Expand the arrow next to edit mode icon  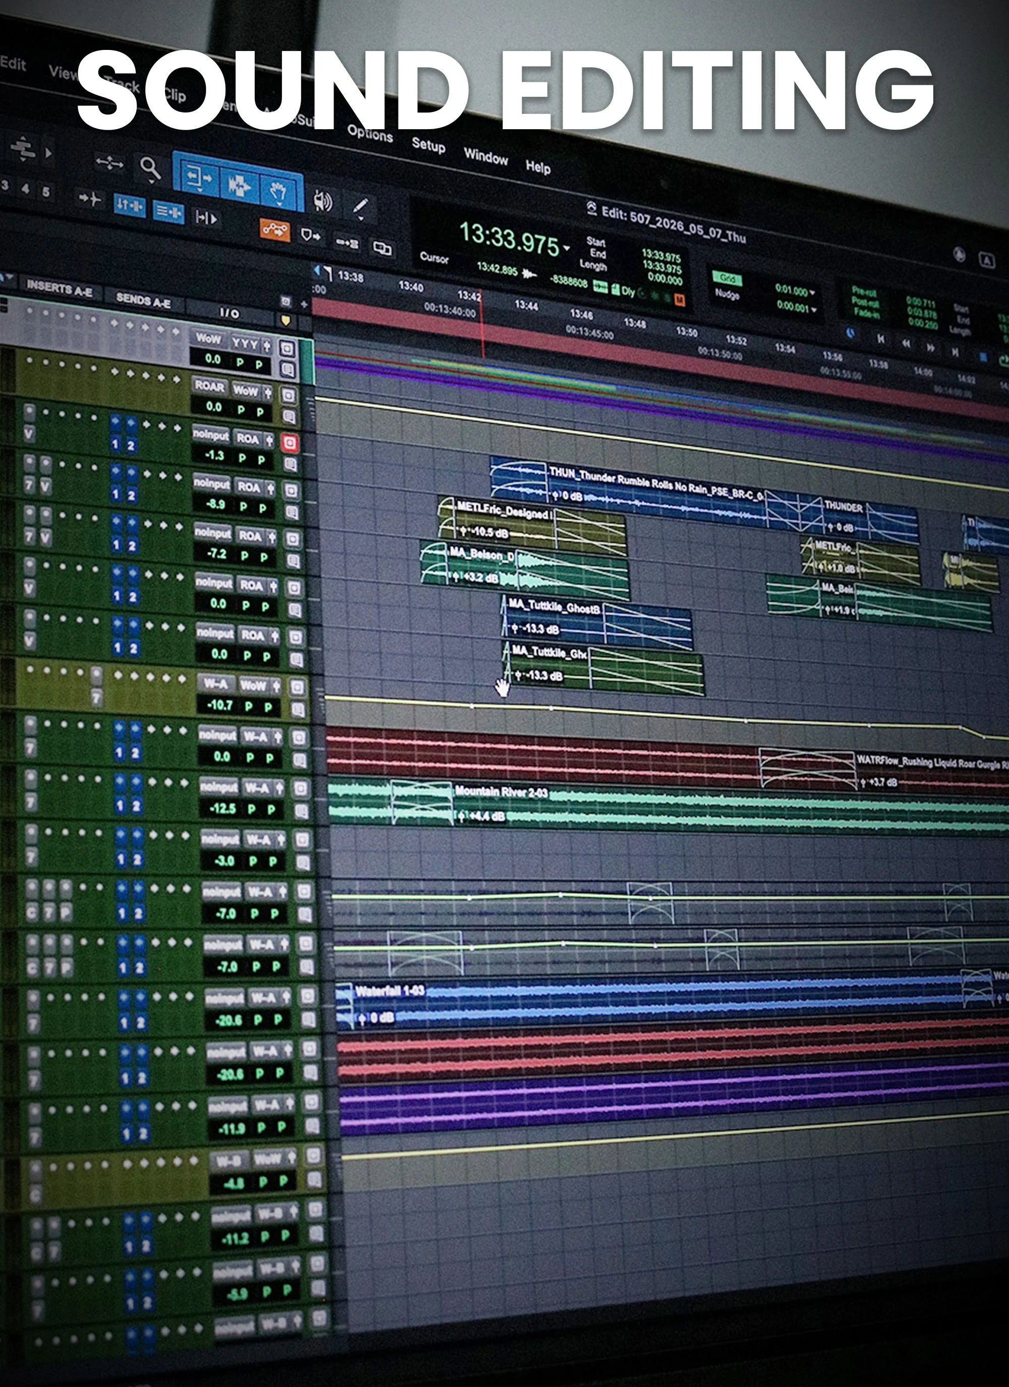[48, 152]
